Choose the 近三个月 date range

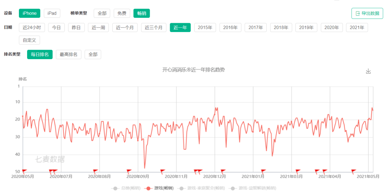click(x=154, y=28)
